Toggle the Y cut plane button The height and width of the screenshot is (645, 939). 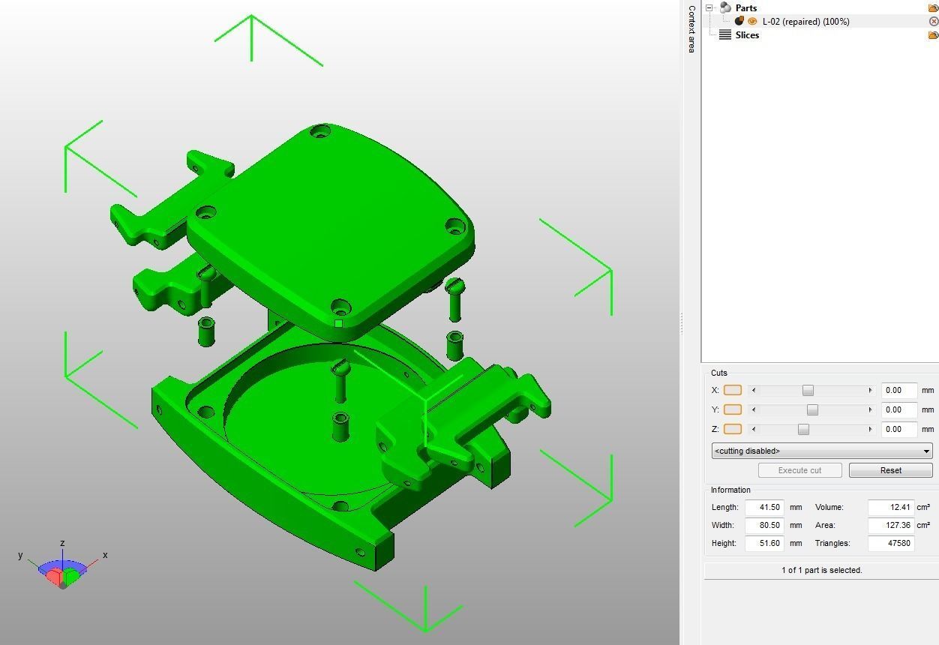click(x=733, y=409)
